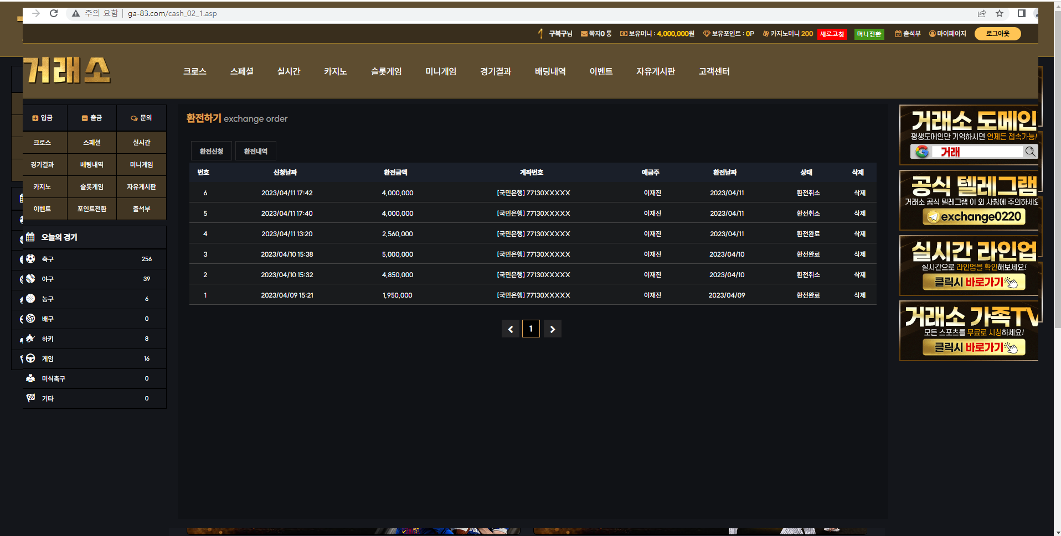Click the share icon in address bar
The width and height of the screenshot is (1061, 536).
coord(982,13)
